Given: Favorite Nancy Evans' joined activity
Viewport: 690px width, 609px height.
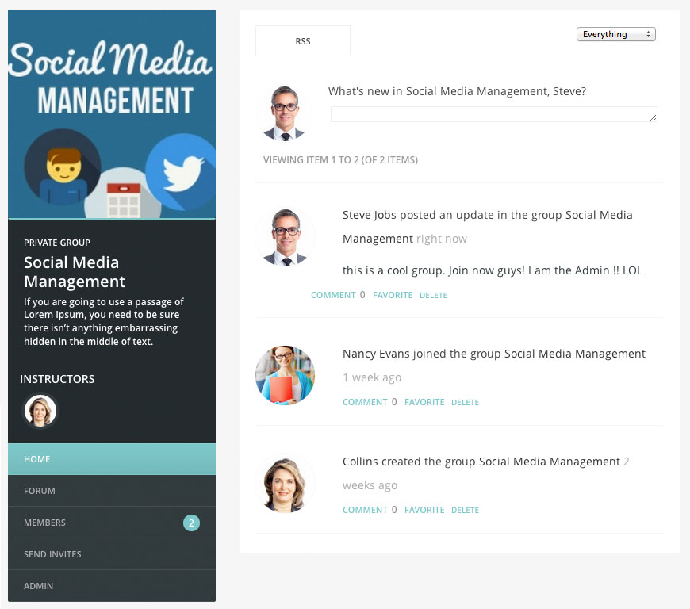Looking at the screenshot, I should [424, 402].
